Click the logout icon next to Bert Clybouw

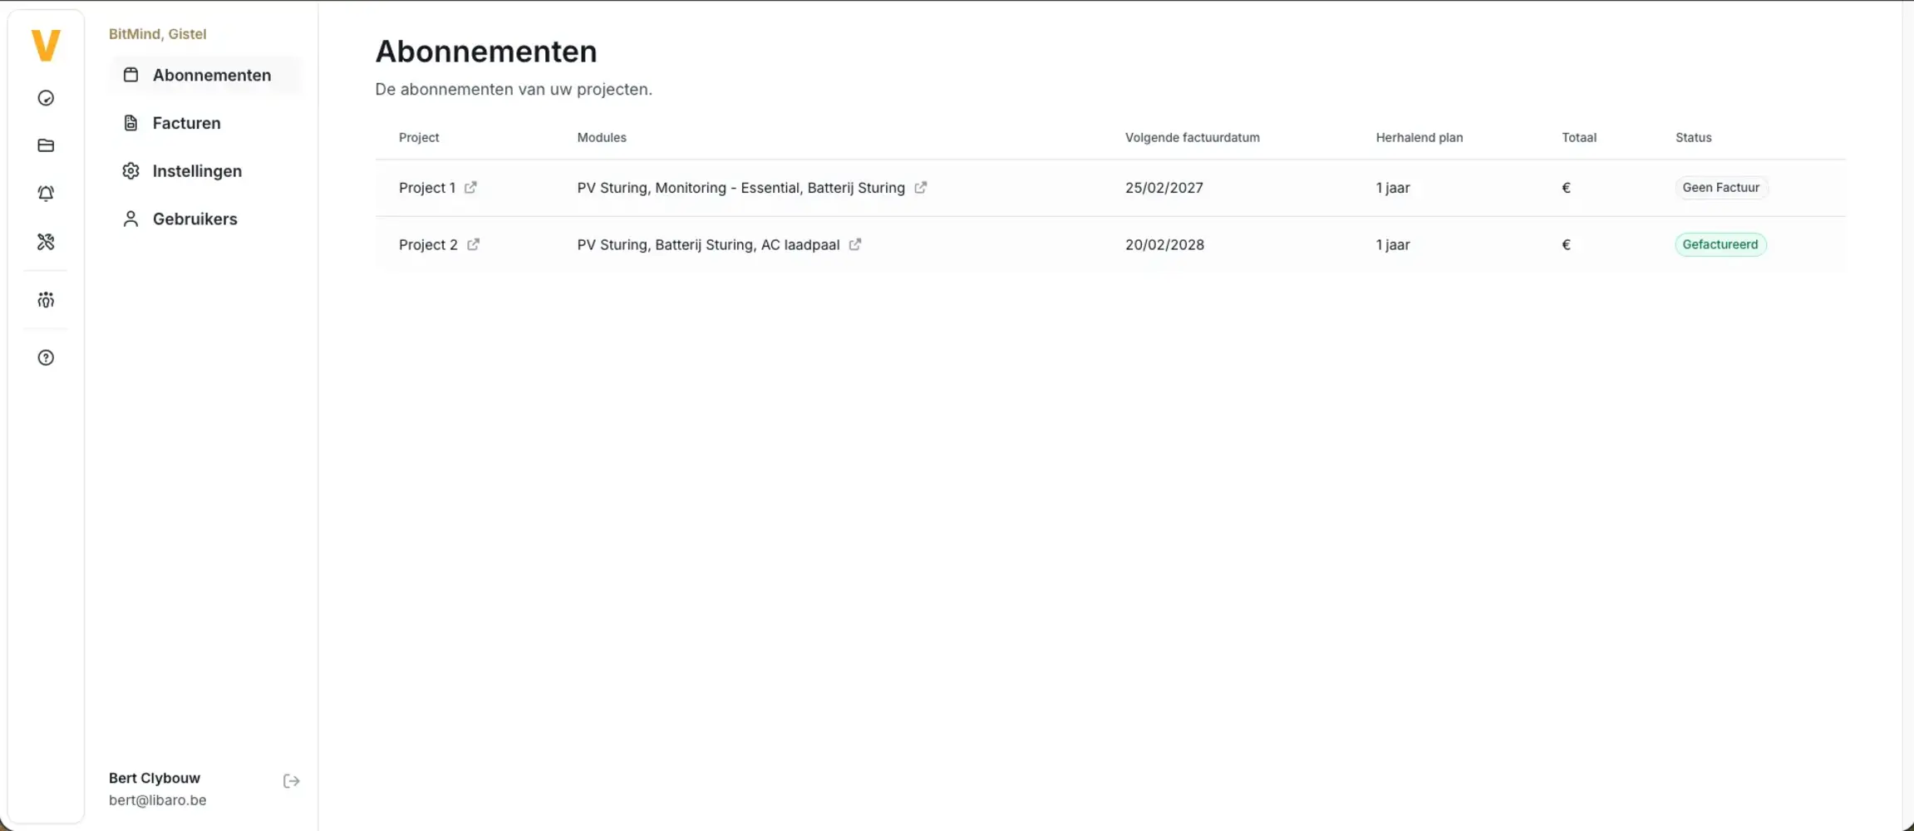tap(291, 780)
